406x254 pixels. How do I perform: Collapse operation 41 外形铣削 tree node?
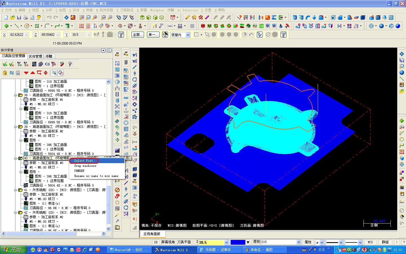coord(16,190)
